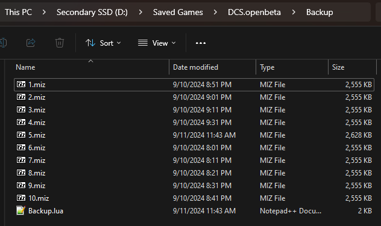Select the file name 5.miz

[x=37, y=135]
